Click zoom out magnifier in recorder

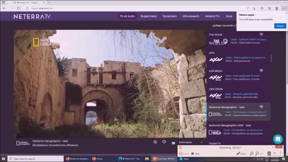point(257,153)
